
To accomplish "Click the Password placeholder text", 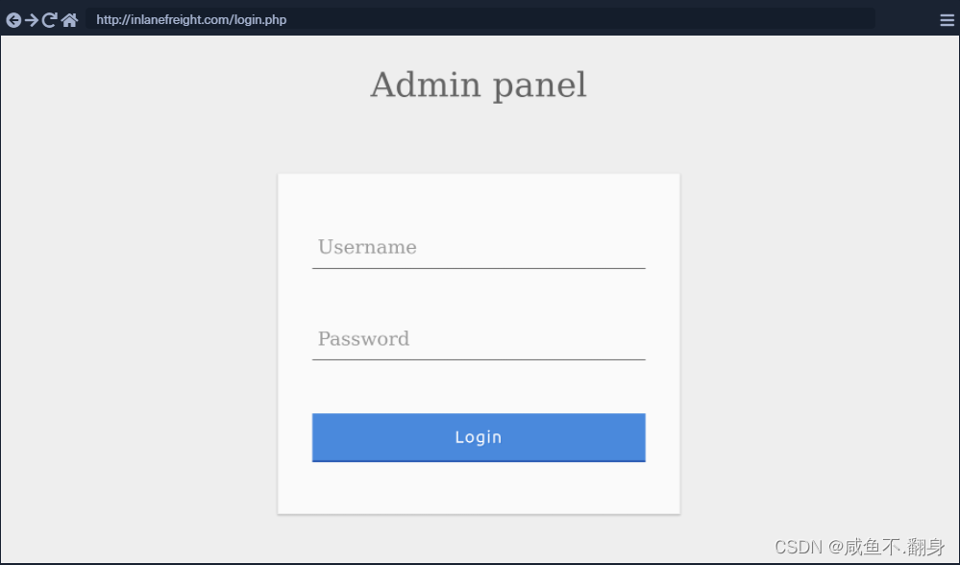I will click(x=363, y=338).
